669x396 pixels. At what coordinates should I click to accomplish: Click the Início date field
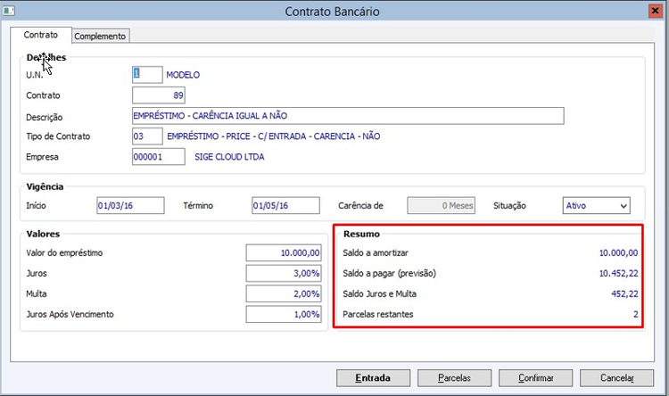click(x=130, y=205)
